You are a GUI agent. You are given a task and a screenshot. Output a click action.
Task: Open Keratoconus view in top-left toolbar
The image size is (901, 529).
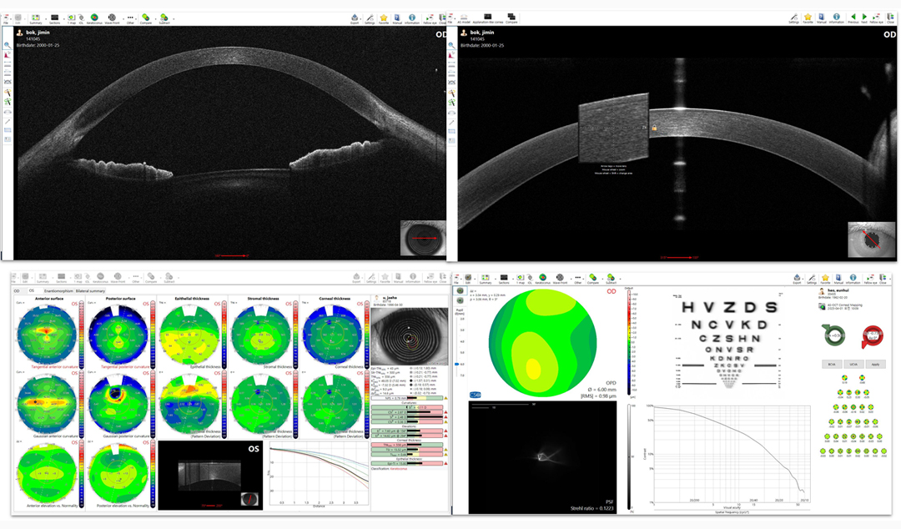pyautogui.click(x=95, y=18)
